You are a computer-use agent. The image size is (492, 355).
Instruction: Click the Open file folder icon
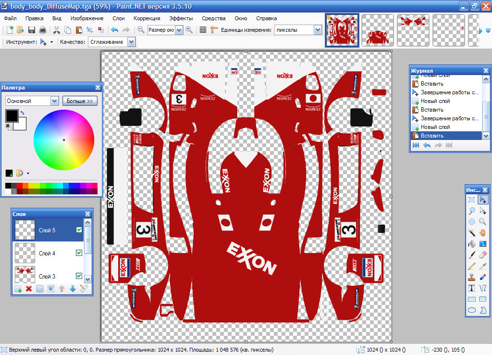click(20, 30)
